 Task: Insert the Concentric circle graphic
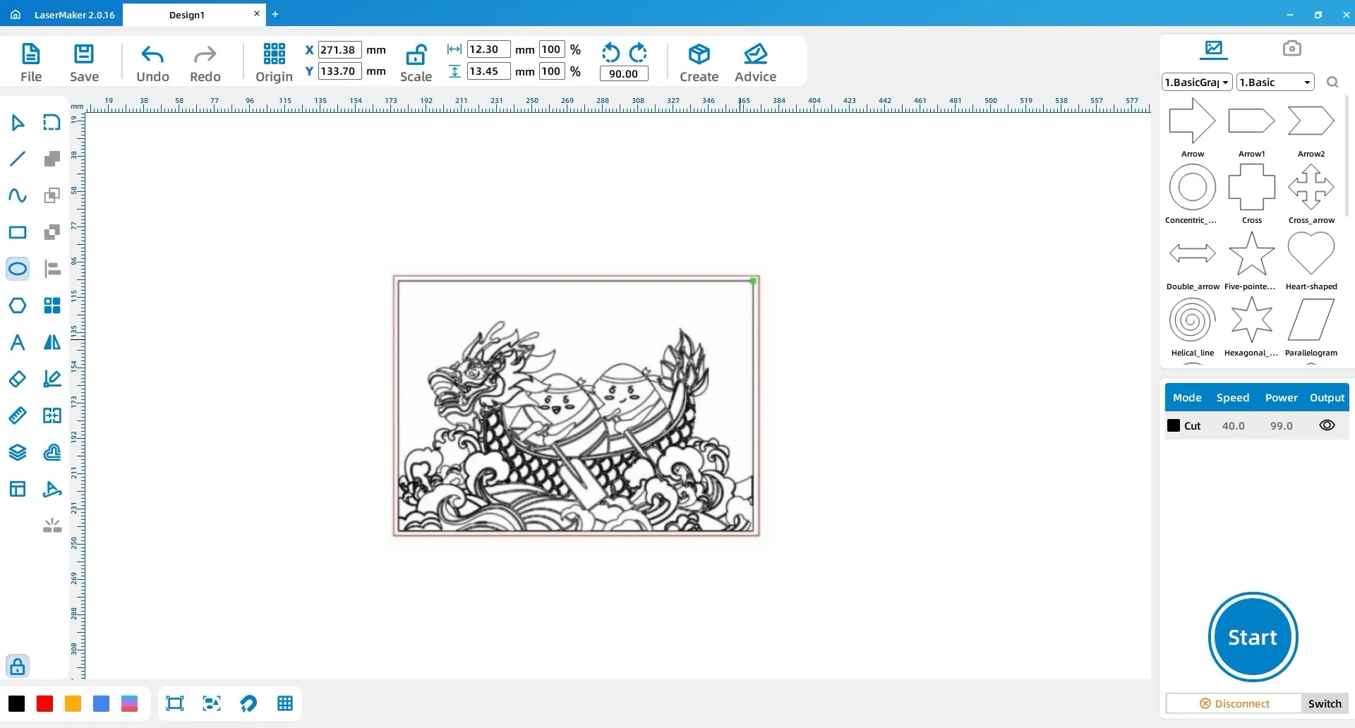point(1192,193)
